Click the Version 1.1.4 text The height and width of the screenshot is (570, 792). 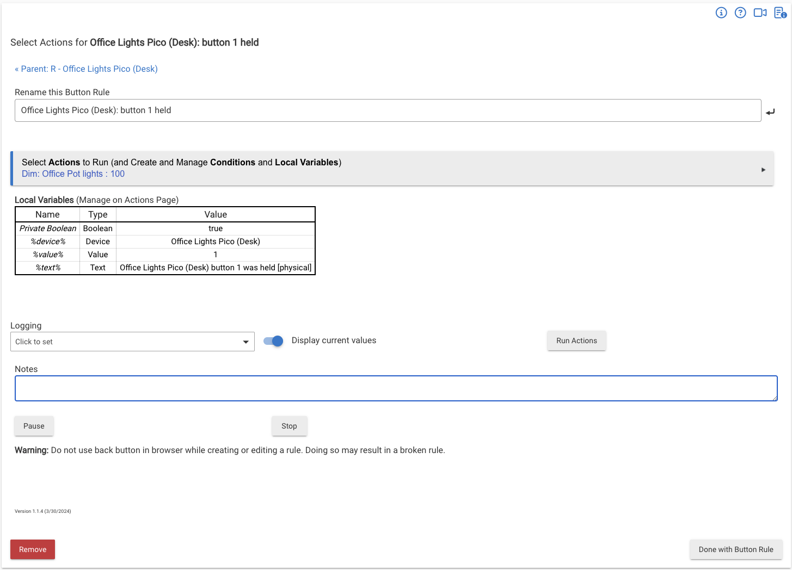(43, 511)
